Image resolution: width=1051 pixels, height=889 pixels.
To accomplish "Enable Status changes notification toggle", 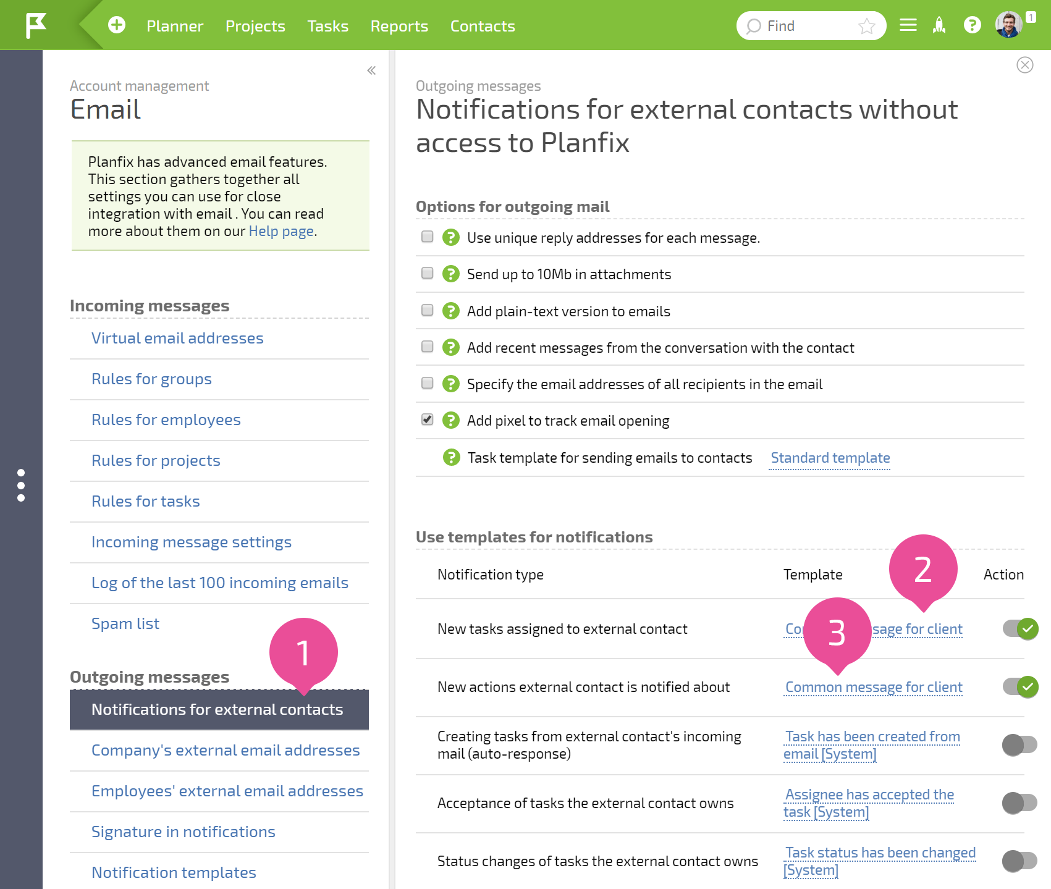I will click(1019, 861).
